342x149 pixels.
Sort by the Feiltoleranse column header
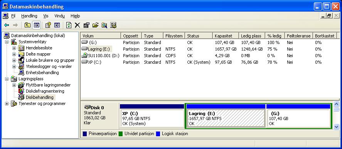[298, 36]
